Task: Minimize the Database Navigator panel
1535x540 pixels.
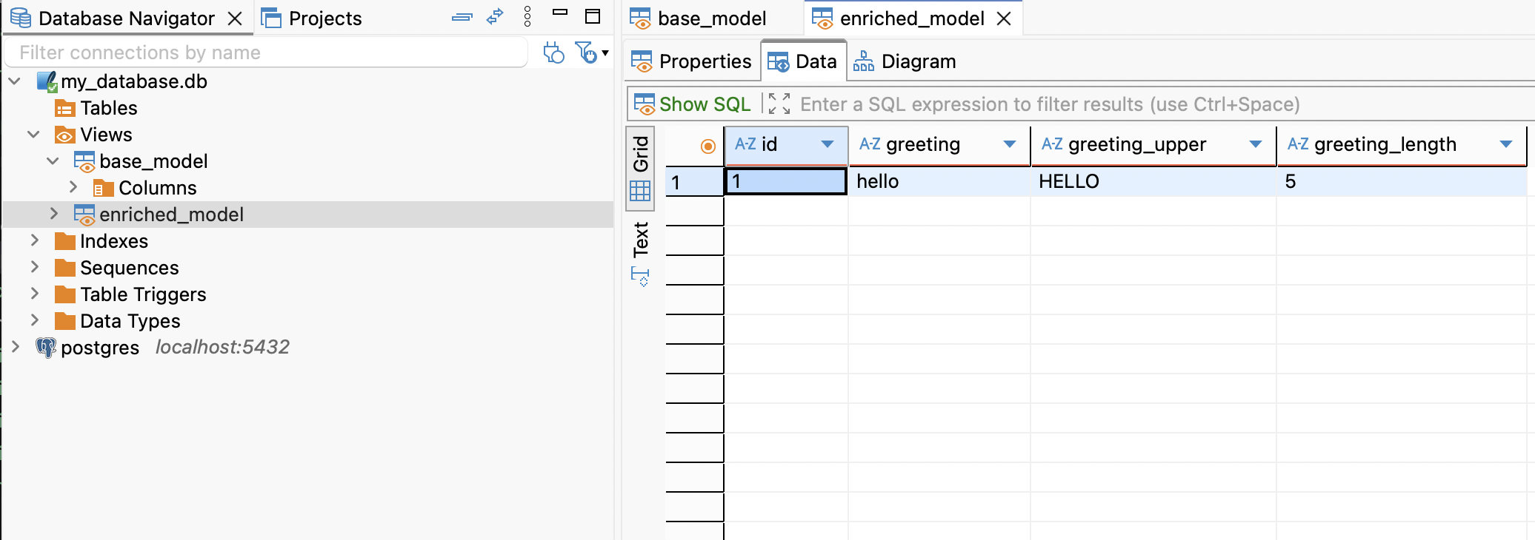Action: pos(560,12)
